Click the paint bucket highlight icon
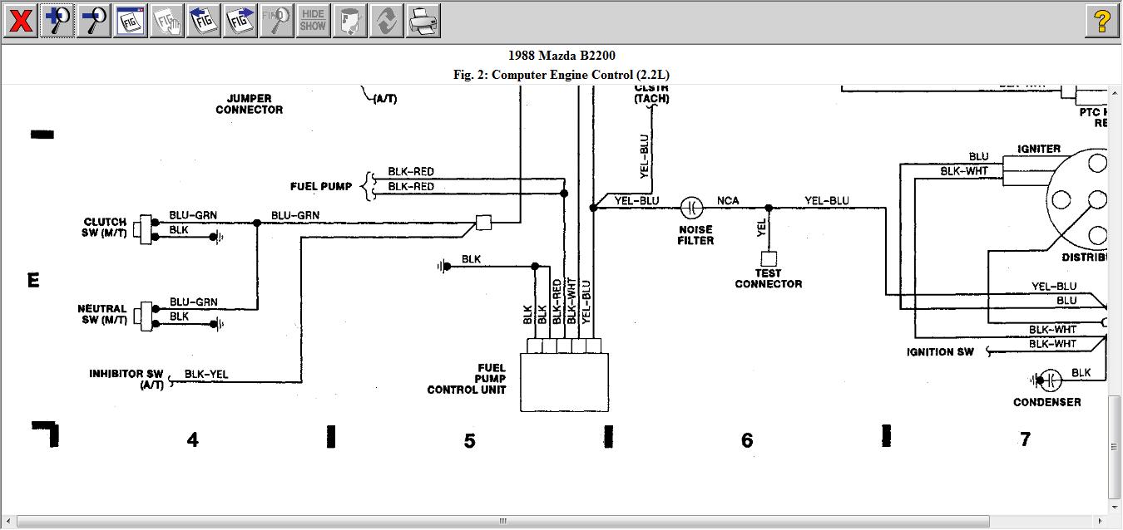This screenshot has height=530, width=1123. click(x=350, y=21)
